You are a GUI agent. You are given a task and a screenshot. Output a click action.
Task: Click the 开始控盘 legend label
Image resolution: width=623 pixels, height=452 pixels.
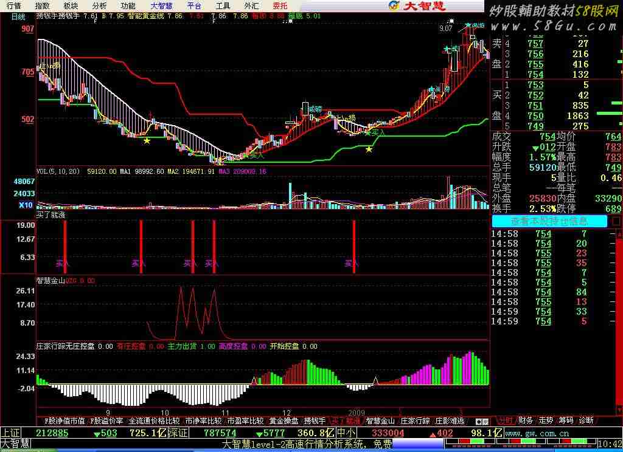pyautogui.click(x=285, y=346)
